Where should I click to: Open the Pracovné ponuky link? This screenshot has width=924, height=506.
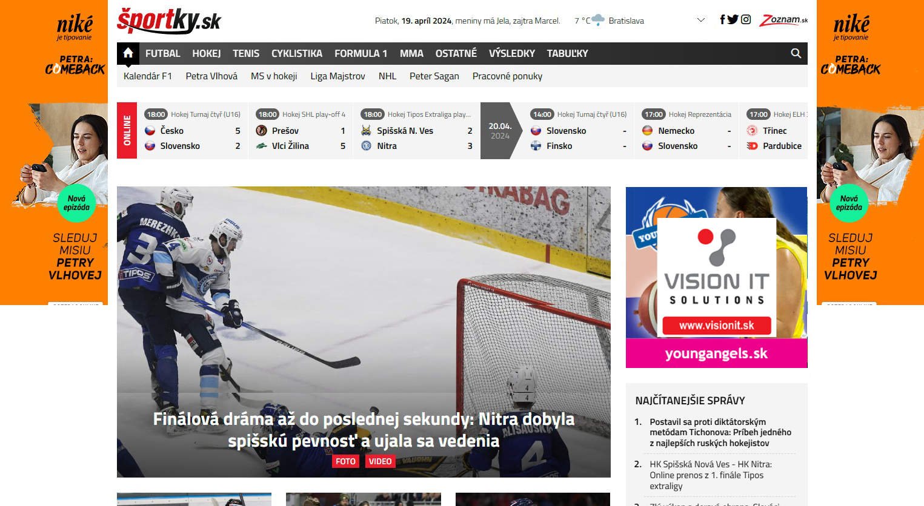tap(507, 76)
